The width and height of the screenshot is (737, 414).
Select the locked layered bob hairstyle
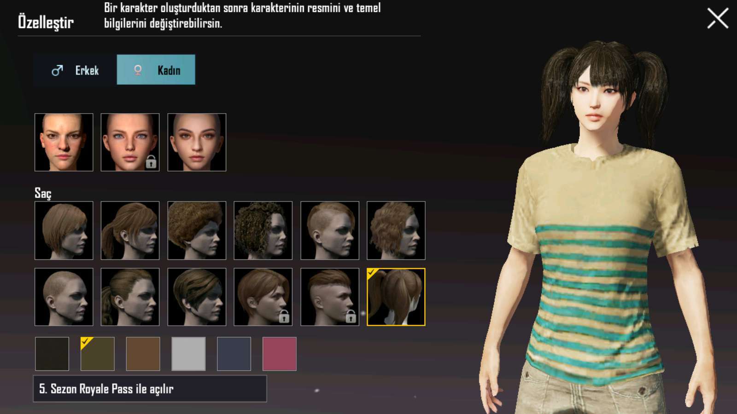[263, 297]
